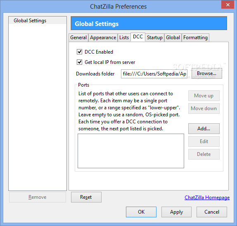This screenshot has width=237, height=226.
Task: Select Global Settings in the left list
Action: coord(38,21)
